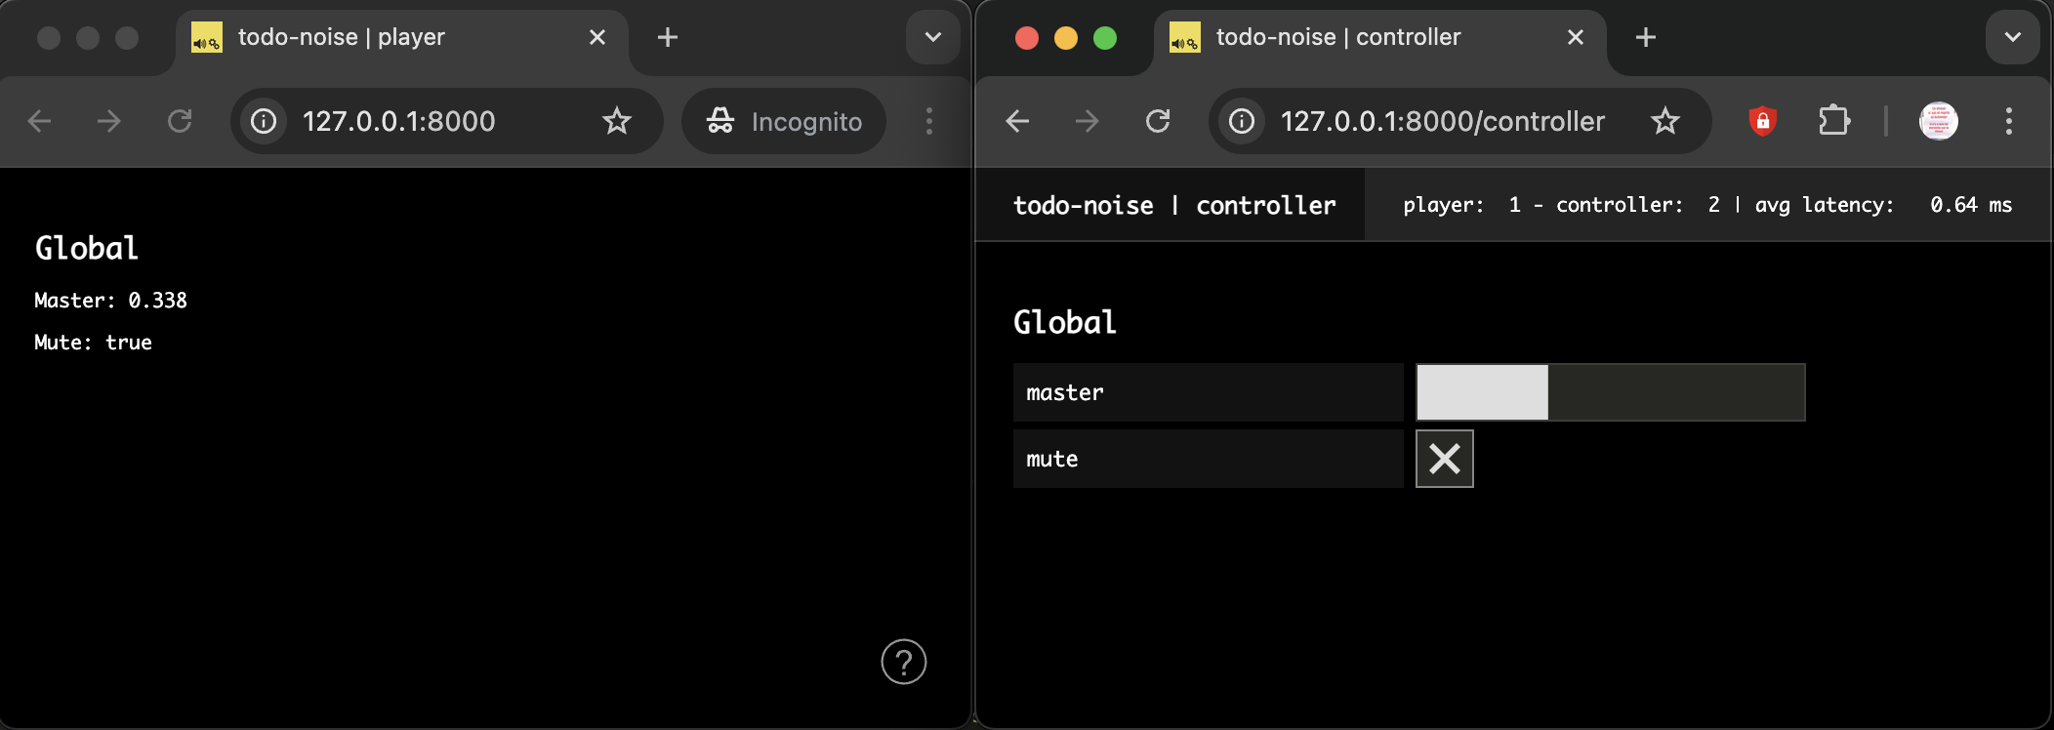The image size is (2054, 730).
Task: Click the help question mark icon
Action: pos(903,662)
